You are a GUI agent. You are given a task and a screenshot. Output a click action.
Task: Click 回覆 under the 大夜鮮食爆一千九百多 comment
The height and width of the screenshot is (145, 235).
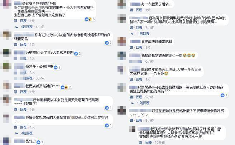coord(139,79)
